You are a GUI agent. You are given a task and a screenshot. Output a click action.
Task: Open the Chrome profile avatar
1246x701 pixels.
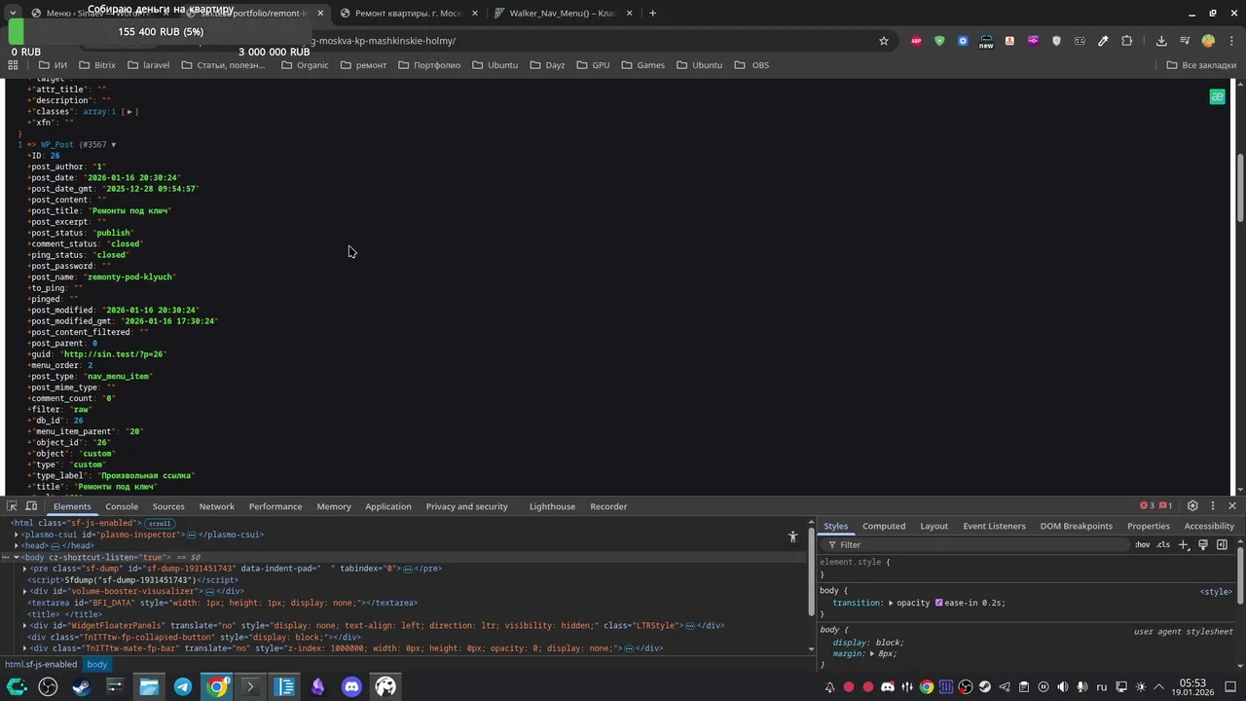[x=1208, y=41]
